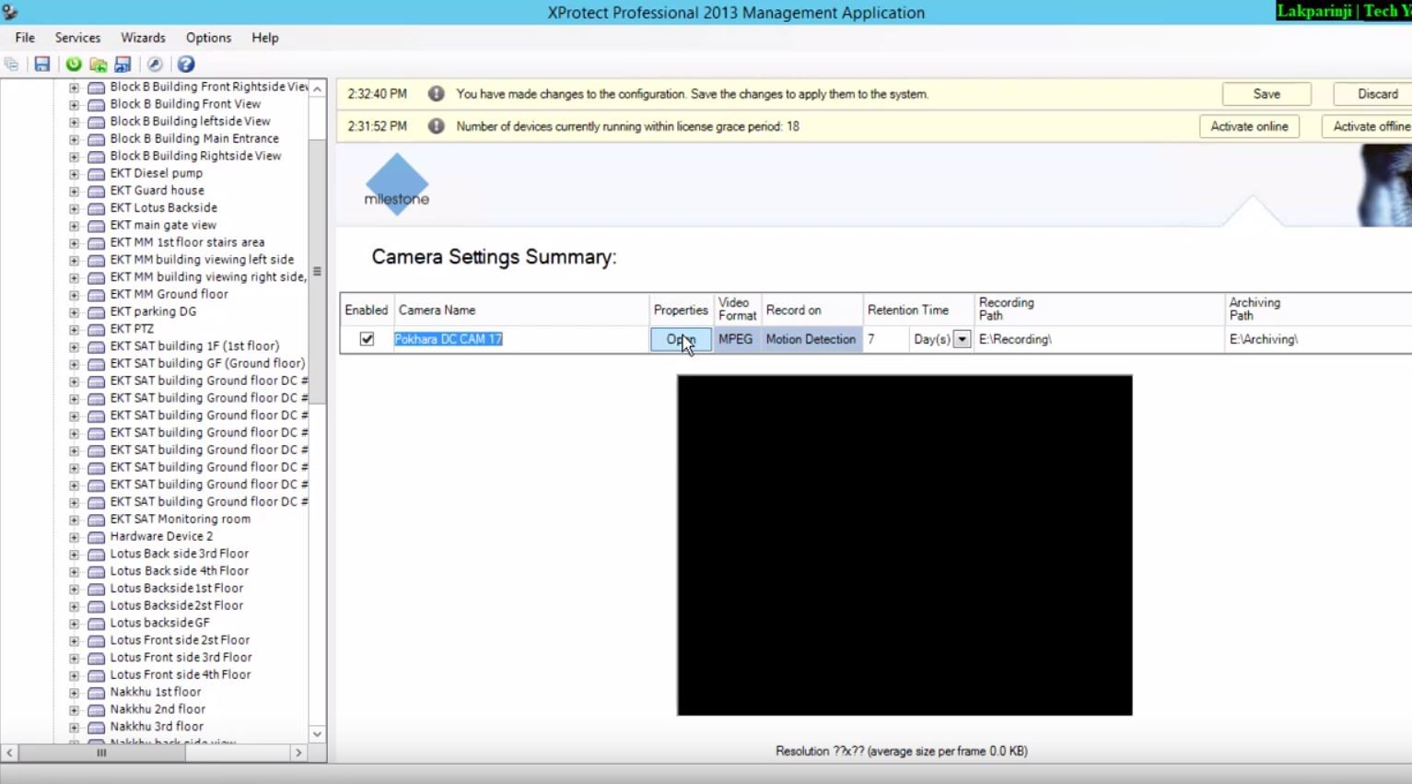Expand Block B Building Front View node
Image resolution: width=1412 pixels, height=784 pixels.
[x=74, y=104]
